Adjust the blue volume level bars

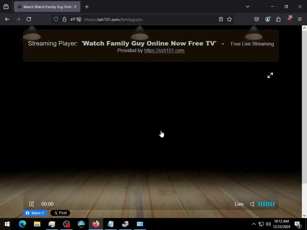point(266,204)
